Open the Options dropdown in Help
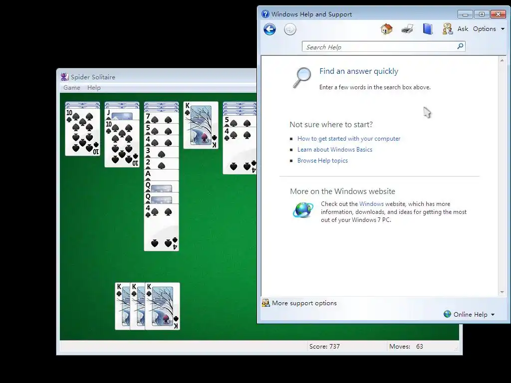The height and width of the screenshot is (383, 511). tap(489, 28)
